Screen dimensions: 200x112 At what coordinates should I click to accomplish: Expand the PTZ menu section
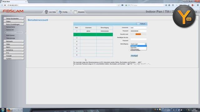pos(14,53)
